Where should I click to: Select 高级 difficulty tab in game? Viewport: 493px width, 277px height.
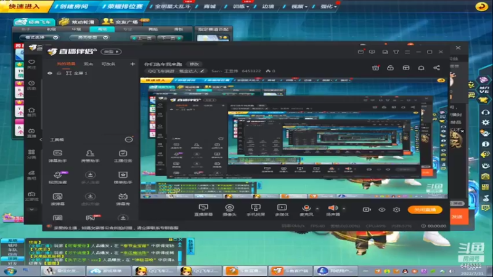pyautogui.click(x=102, y=29)
